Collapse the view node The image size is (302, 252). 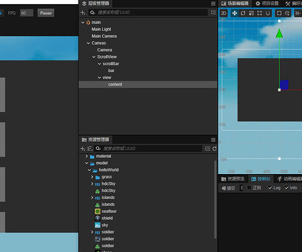pos(100,77)
